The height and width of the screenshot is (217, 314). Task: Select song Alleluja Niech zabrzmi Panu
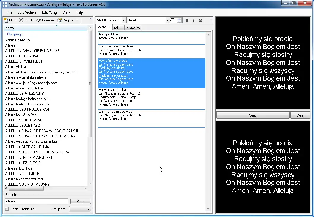tap(24, 179)
